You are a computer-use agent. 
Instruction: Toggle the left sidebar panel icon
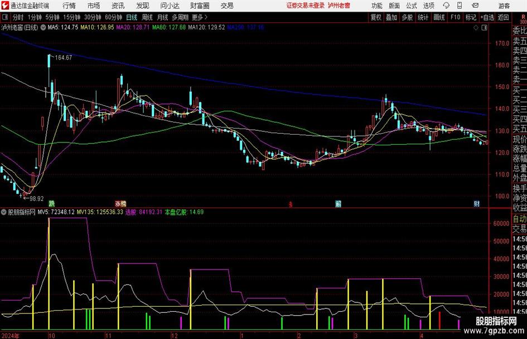4,17
